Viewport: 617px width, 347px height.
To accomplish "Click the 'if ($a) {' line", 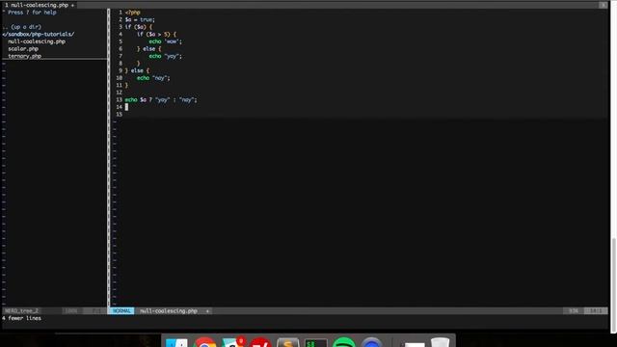I will (139, 27).
